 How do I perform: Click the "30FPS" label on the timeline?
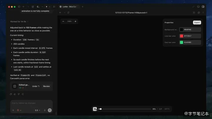coord(167,109)
